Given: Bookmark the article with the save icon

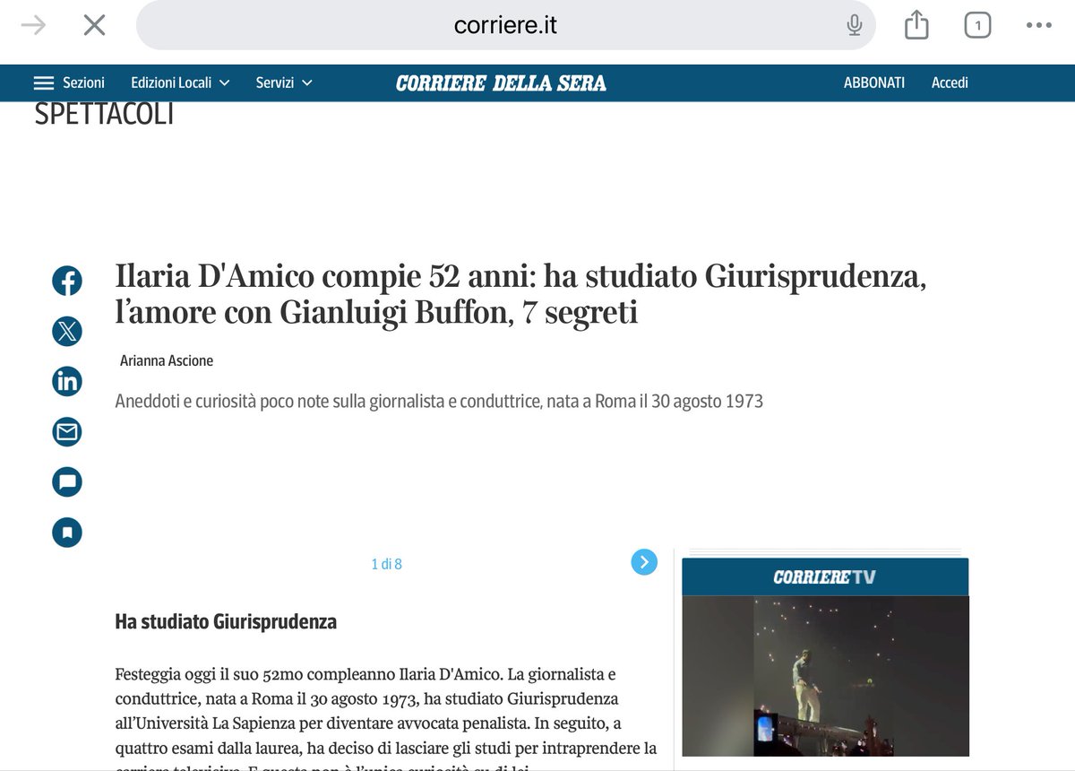Looking at the screenshot, I should [67, 532].
